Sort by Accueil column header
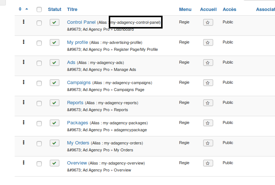This screenshot has width=275, height=185. click(208, 9)
